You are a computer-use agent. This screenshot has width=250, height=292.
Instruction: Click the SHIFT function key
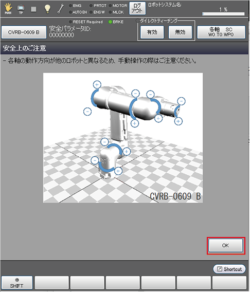click(x=17, y=283)
